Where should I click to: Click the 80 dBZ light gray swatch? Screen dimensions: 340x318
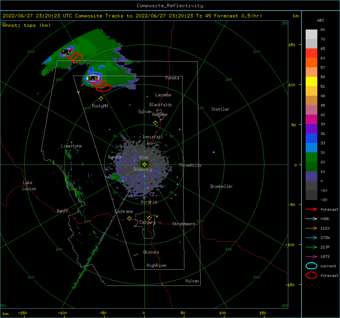pos(311,34)
